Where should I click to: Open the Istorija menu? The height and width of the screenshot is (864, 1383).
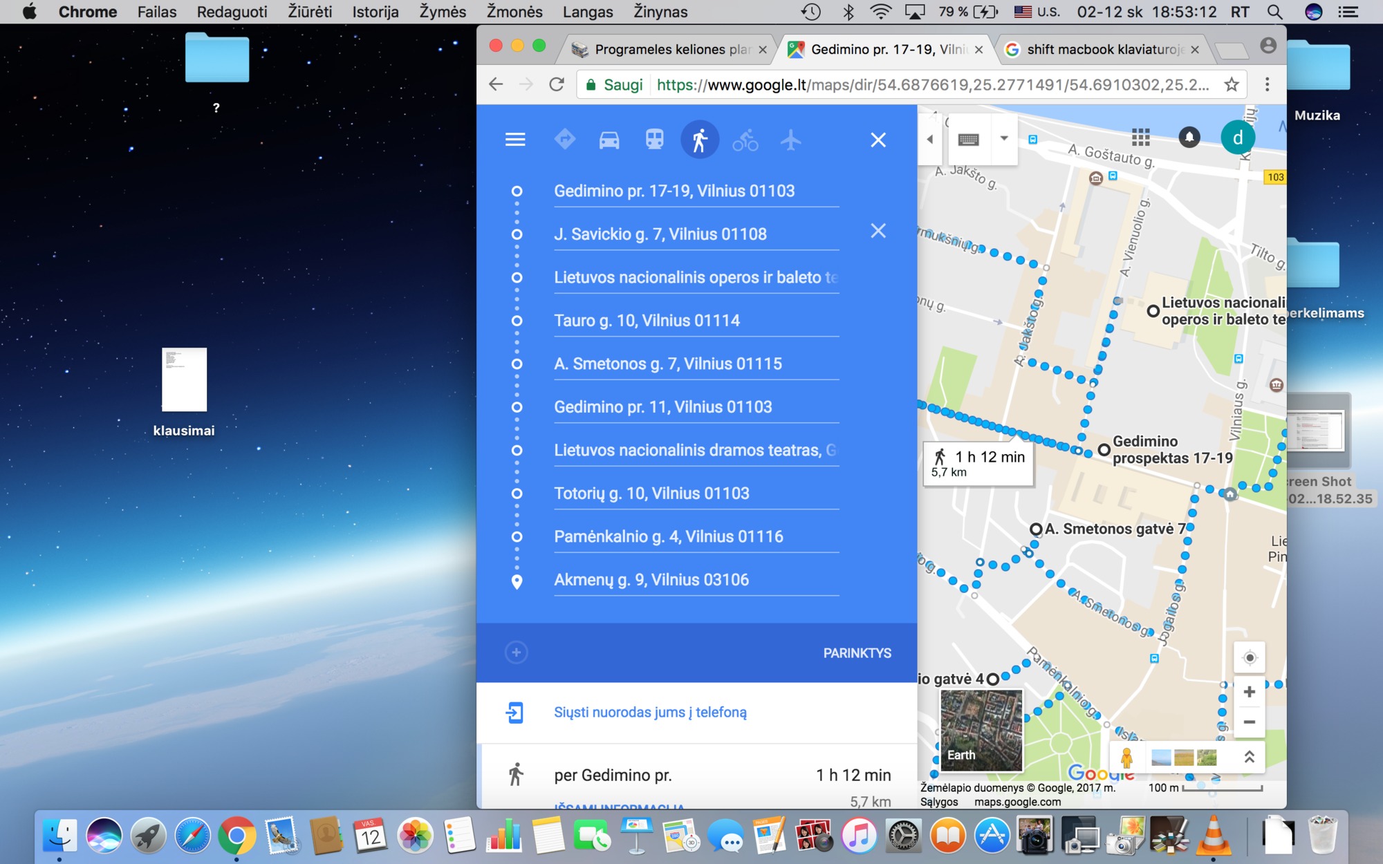[x=375, y=12]
